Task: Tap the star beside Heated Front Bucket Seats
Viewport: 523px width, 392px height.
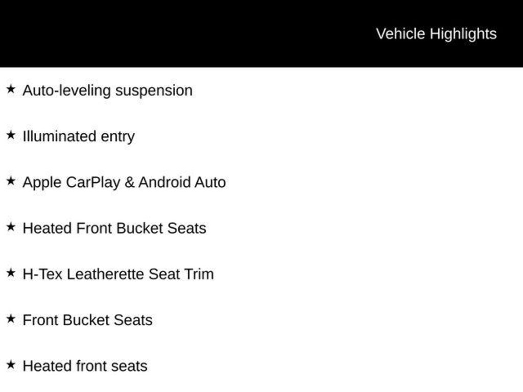Action: [x=11, y=227]
